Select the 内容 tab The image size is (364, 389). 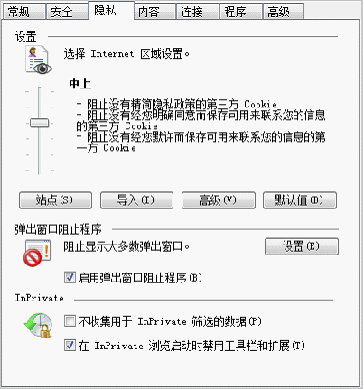(x=154, y=12)
